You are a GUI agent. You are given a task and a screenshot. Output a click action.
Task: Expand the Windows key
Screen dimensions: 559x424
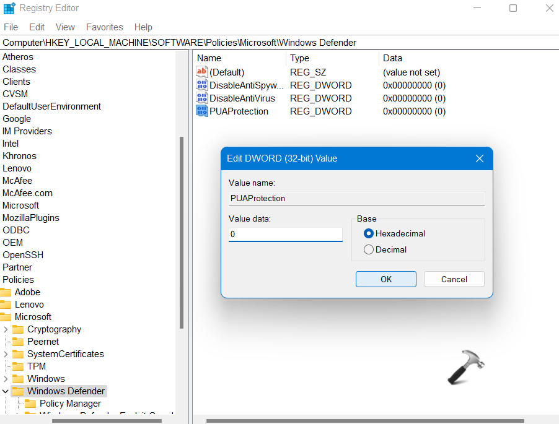(x=6, y=379)
